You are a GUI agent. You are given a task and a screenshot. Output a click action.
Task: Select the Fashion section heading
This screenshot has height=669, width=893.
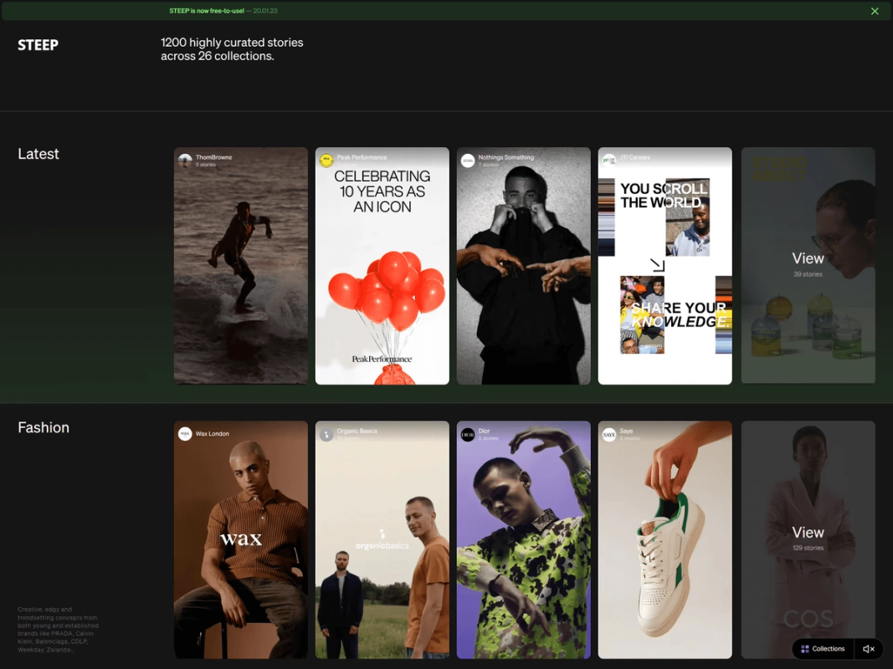point(44,428)
